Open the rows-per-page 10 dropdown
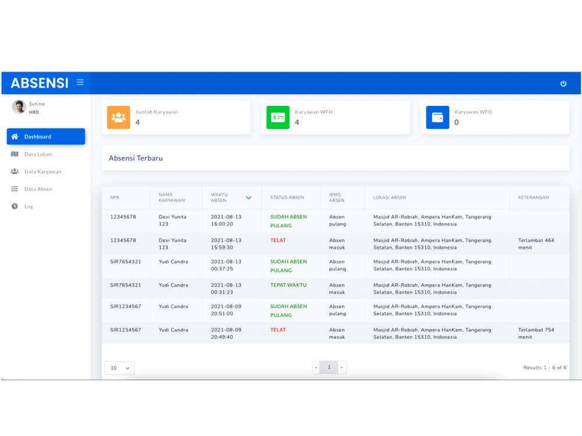 tap(119, 368)
